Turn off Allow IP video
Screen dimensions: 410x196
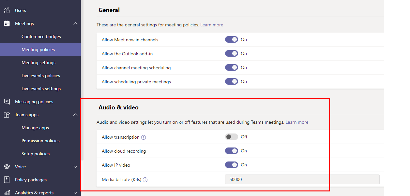pyautogui.click(x=232, y=165)
